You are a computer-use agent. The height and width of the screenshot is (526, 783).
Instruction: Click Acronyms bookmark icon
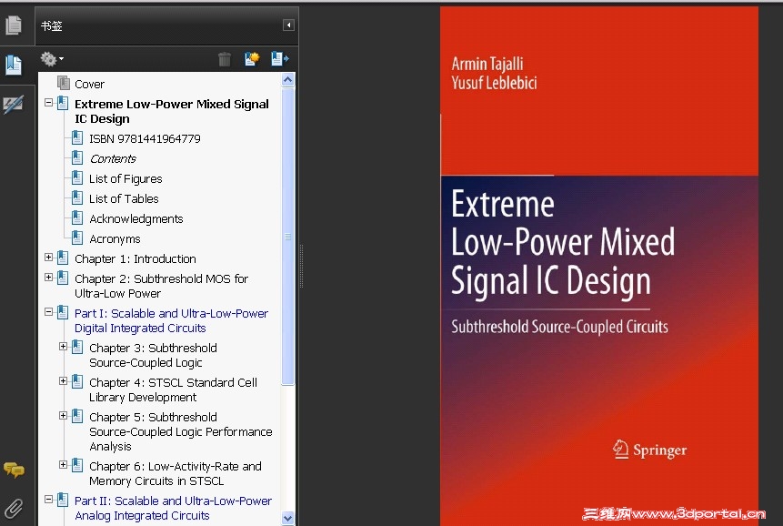(x=77, y=238)
